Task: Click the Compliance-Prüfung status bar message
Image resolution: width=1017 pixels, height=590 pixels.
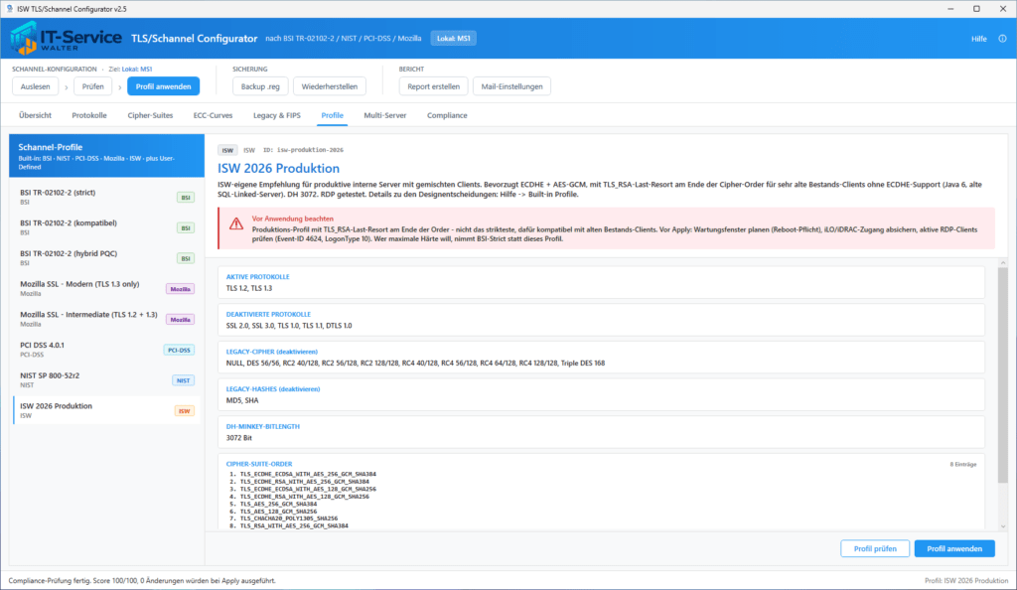Action: click(x=142, y=581)
